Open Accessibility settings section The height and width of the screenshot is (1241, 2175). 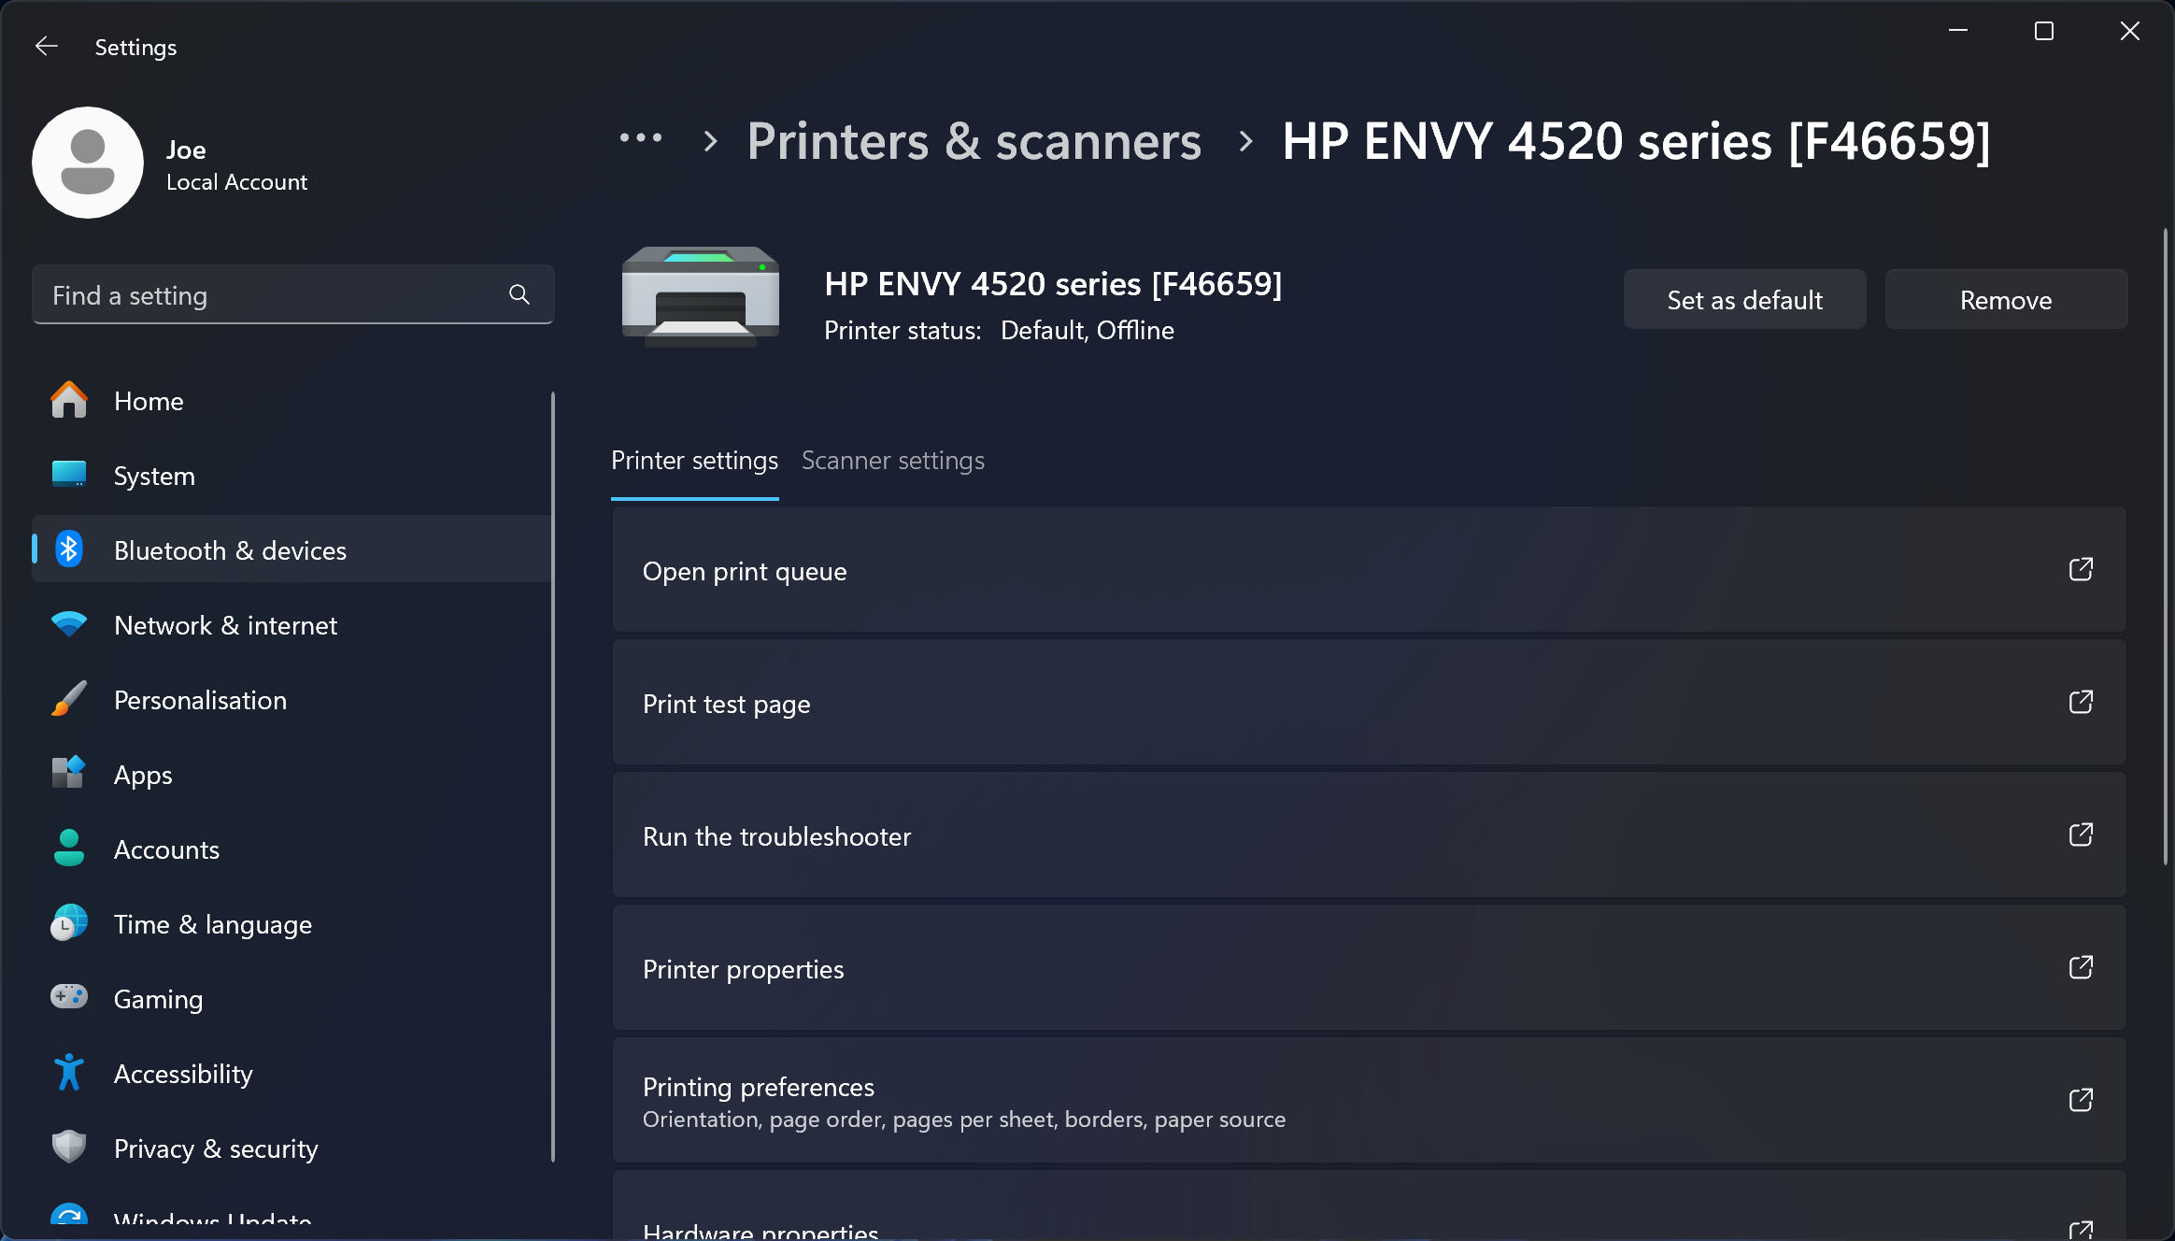click(x=184, y=1074)
